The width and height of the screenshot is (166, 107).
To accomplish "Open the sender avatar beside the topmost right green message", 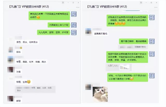I will [152, 17].
